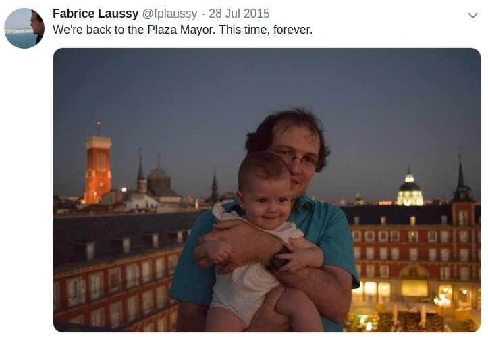Click the dark spire on far right

[x=461, y=179]
